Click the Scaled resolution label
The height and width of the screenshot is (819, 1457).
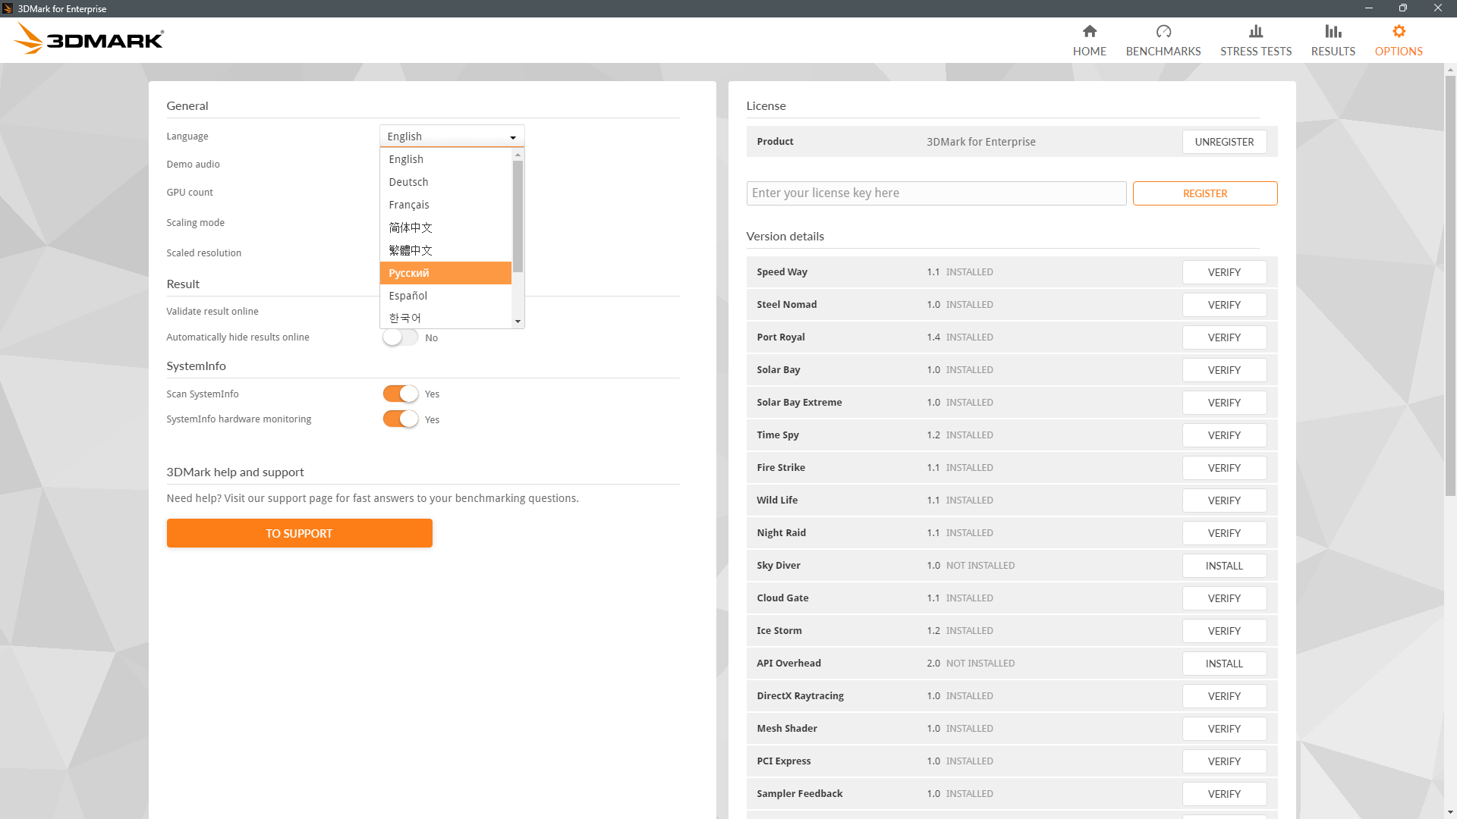(x=203, y=253)
